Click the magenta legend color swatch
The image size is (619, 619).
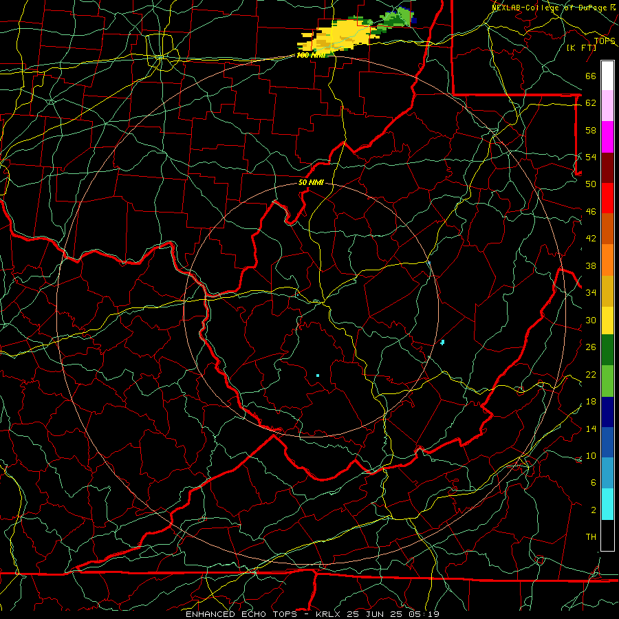607,136
